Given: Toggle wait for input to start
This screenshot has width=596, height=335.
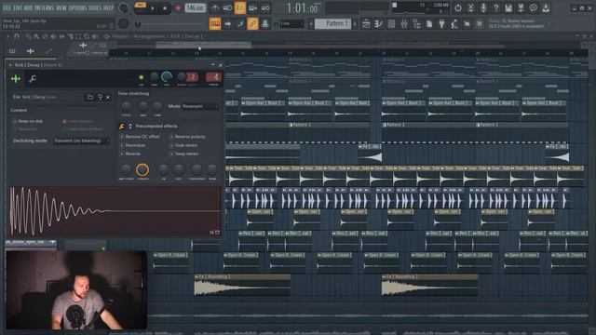Looking at the screenshot, I should [227, 8].
